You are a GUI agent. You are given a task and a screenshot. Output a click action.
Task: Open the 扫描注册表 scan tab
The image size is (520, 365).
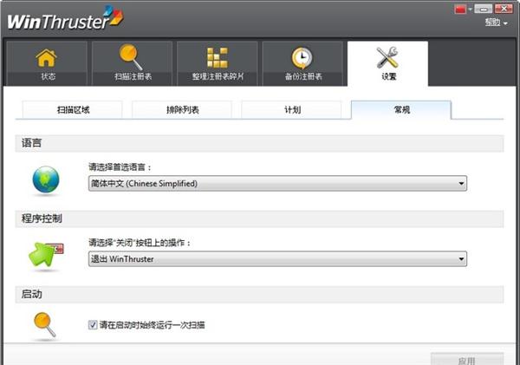[x=131, y=63]
